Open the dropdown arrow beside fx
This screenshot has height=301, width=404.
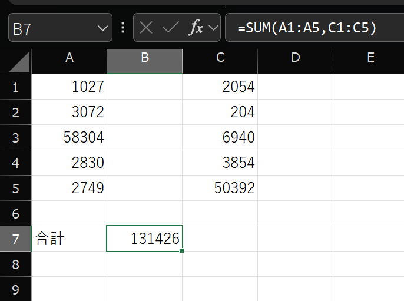pos(213,28)
